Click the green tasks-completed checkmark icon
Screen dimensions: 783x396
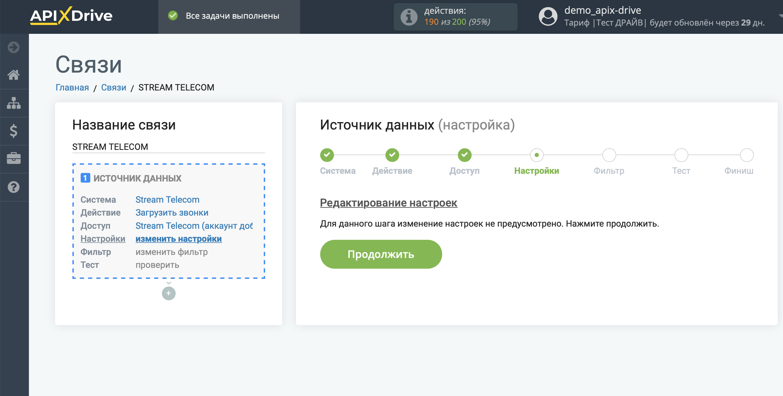[173, 15]
